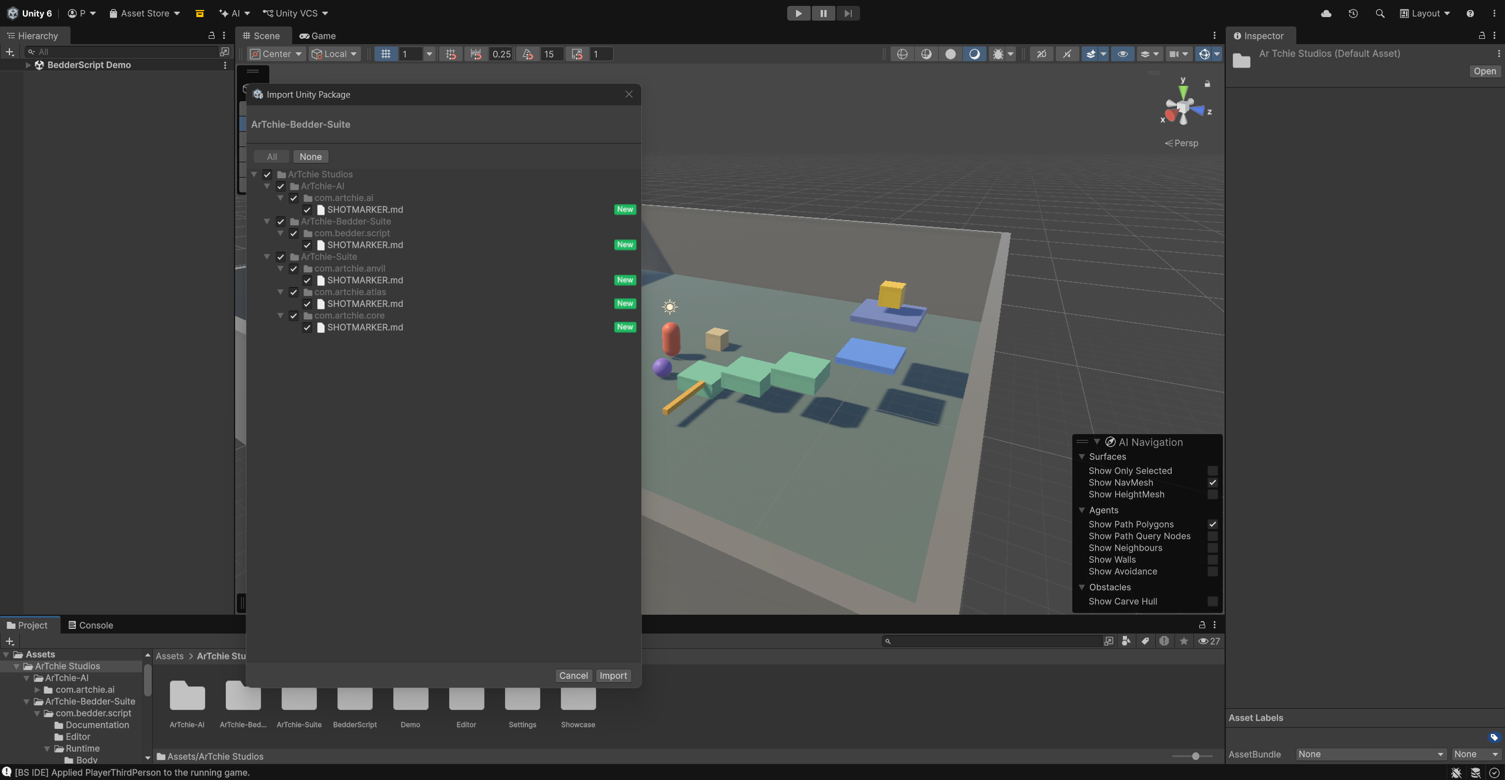
Task: Toggle scene visibility eye in Scene toolbar
Action: point(1122,54)
